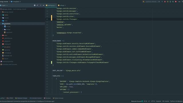Open the Terminal tool window
183x103 pixels.
(x=47, y=98)
